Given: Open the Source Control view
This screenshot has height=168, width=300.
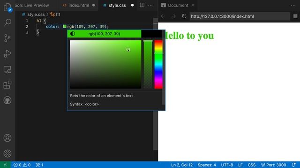Looking at the screenshot, I should pyautogui.click(x=7, y=38).
